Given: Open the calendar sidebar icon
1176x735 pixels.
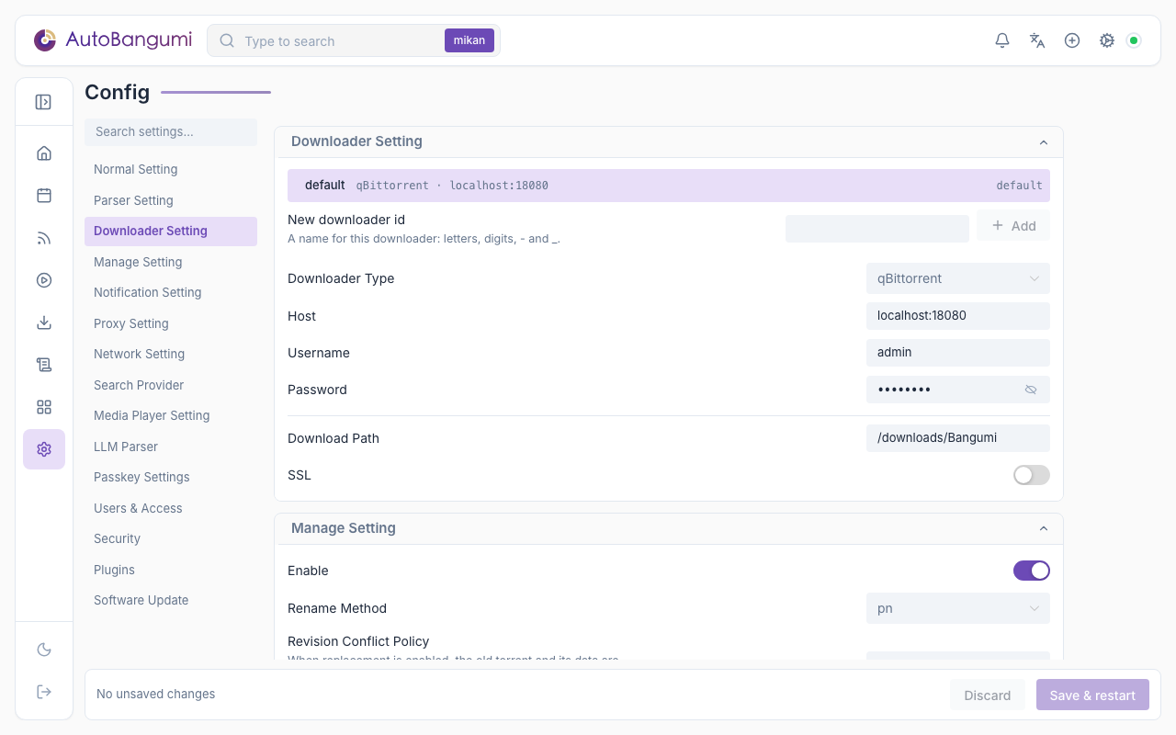Looking at the screenshot, I should (44, 196).
